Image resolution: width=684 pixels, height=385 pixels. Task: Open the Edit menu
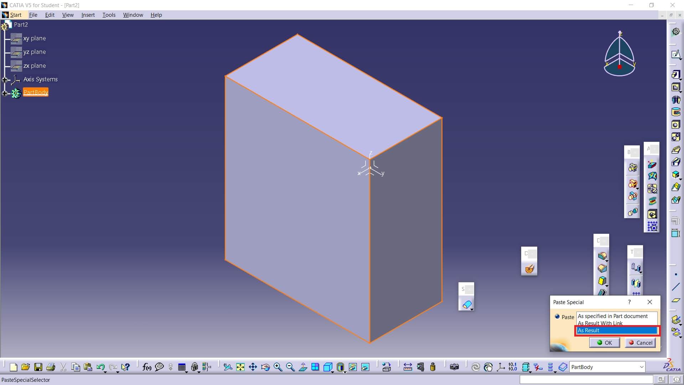click(50, 15)
